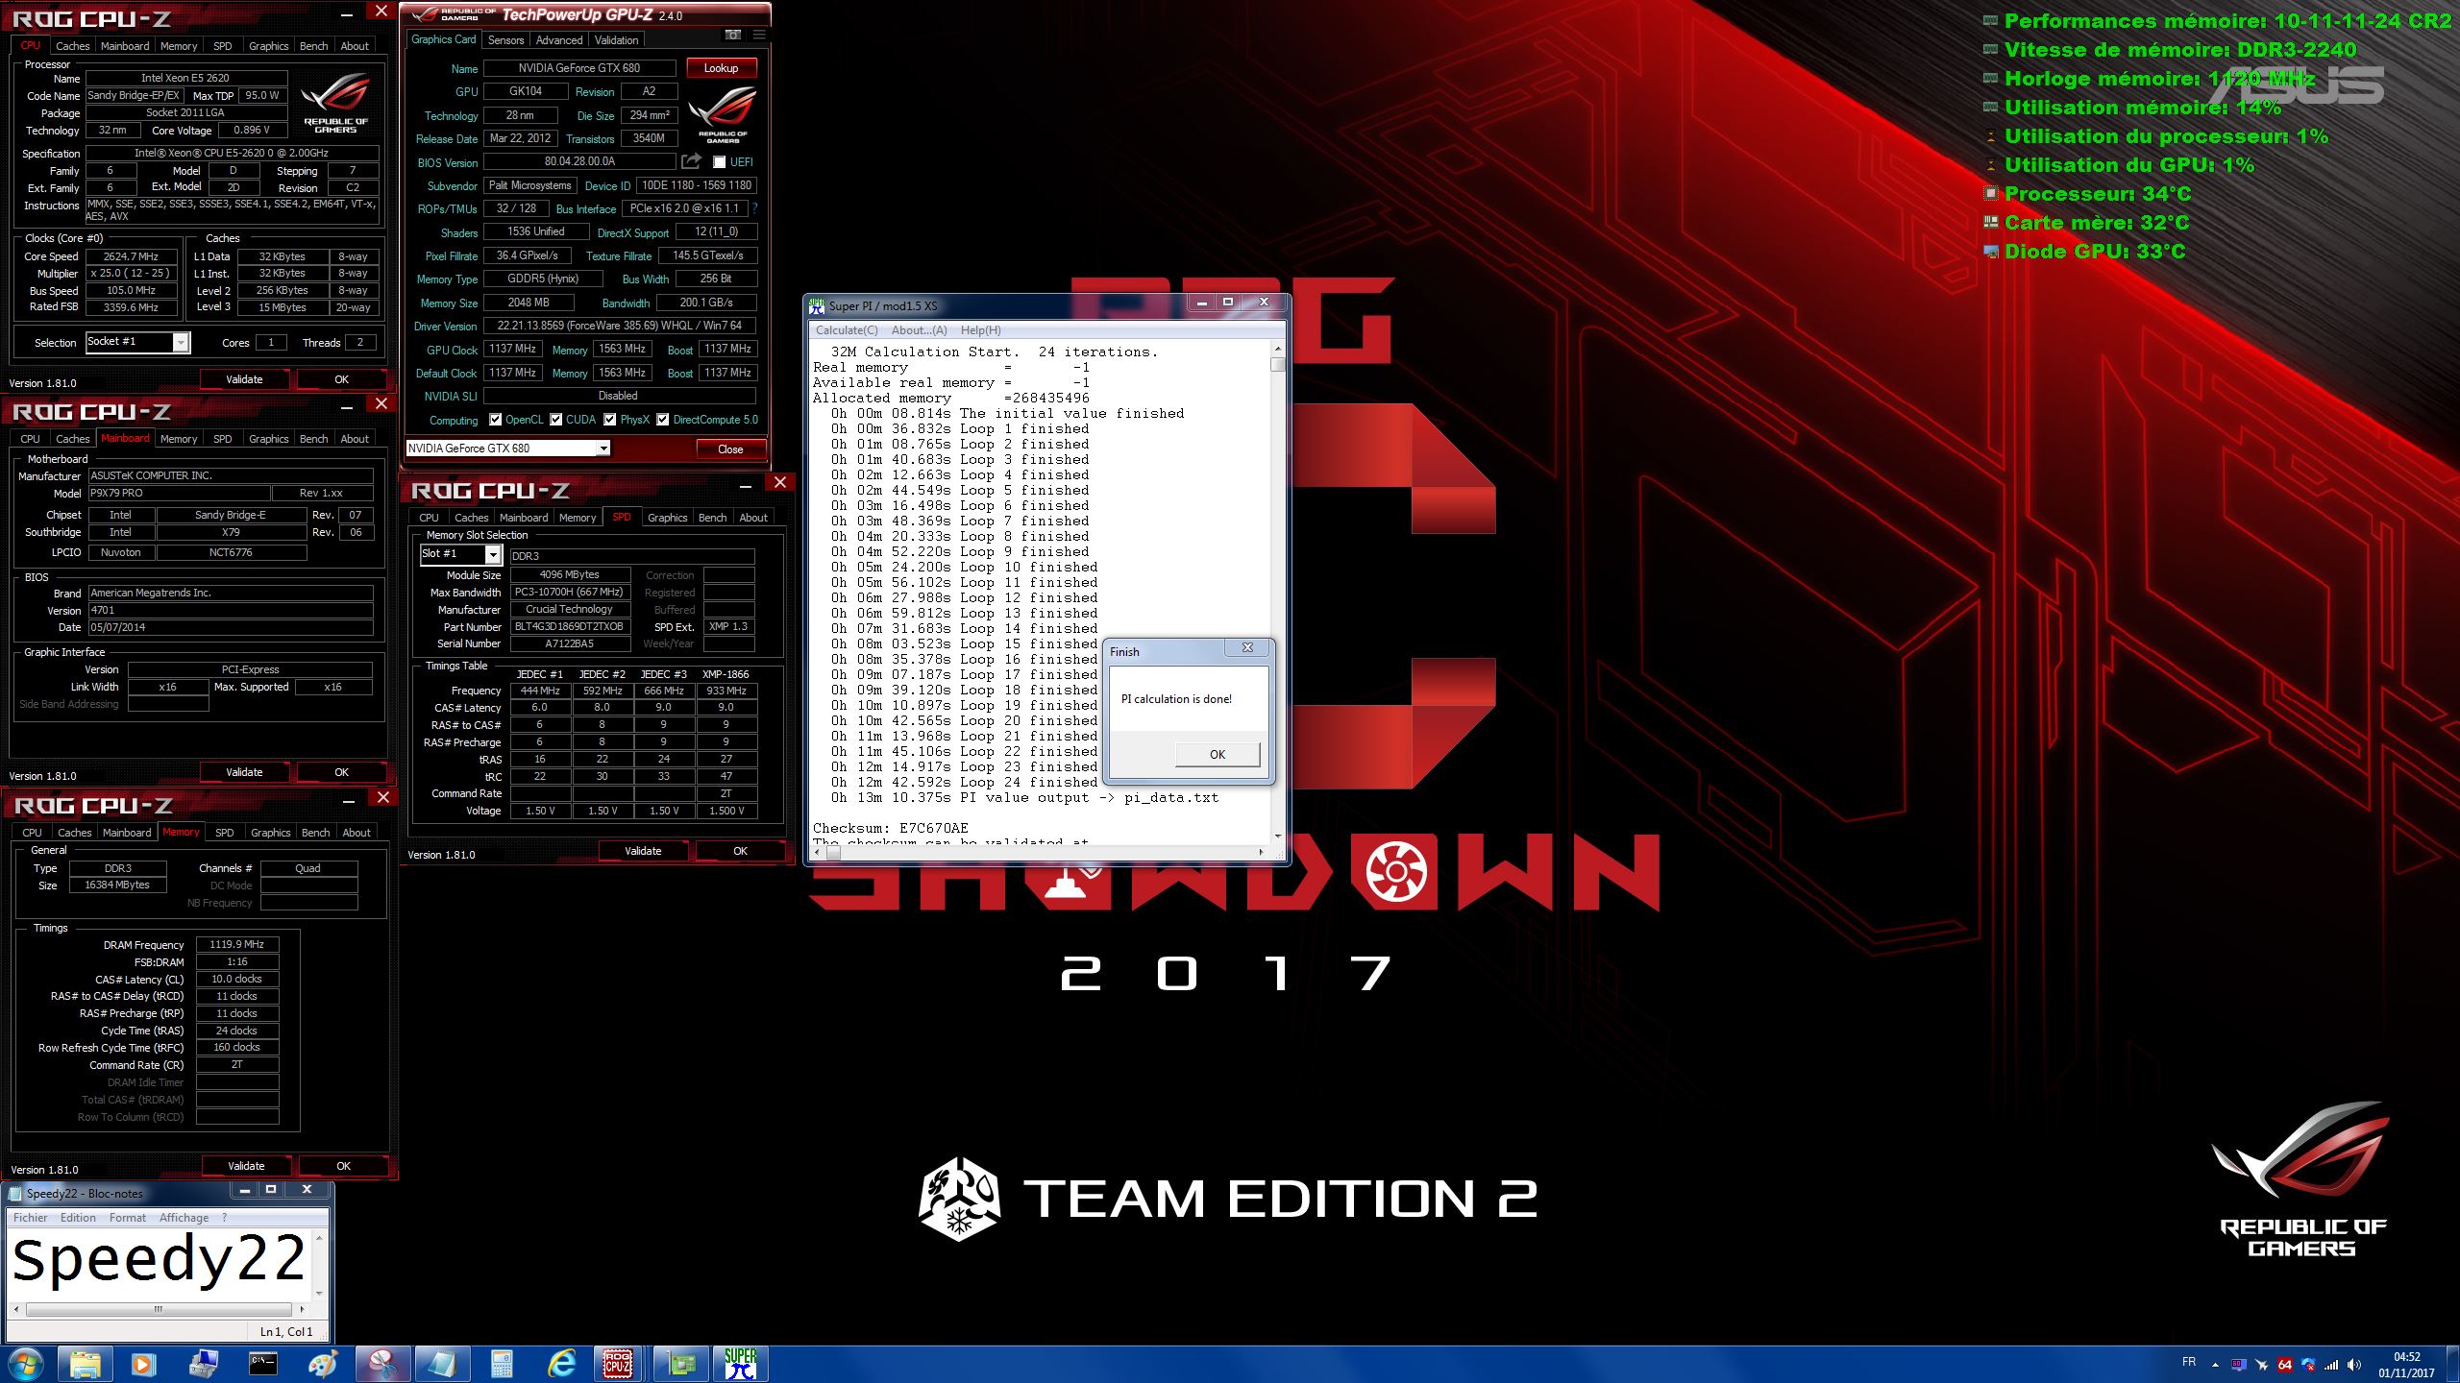Open the Command Prompt taskbar icon

pos(262,1364)
